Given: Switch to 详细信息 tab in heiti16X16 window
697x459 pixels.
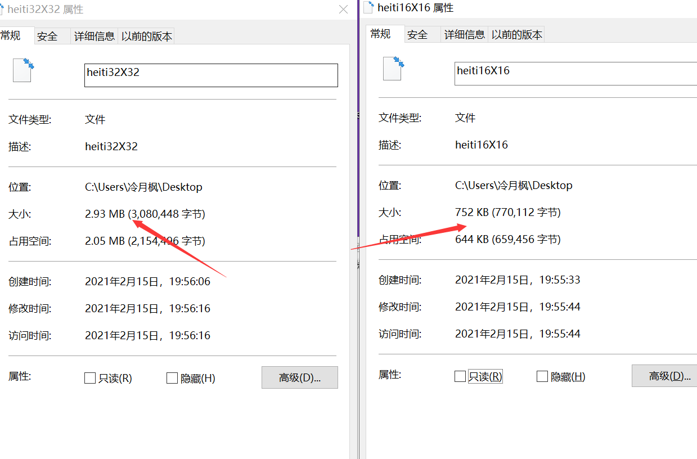Looking at the screenshot, I should point(465,35).
